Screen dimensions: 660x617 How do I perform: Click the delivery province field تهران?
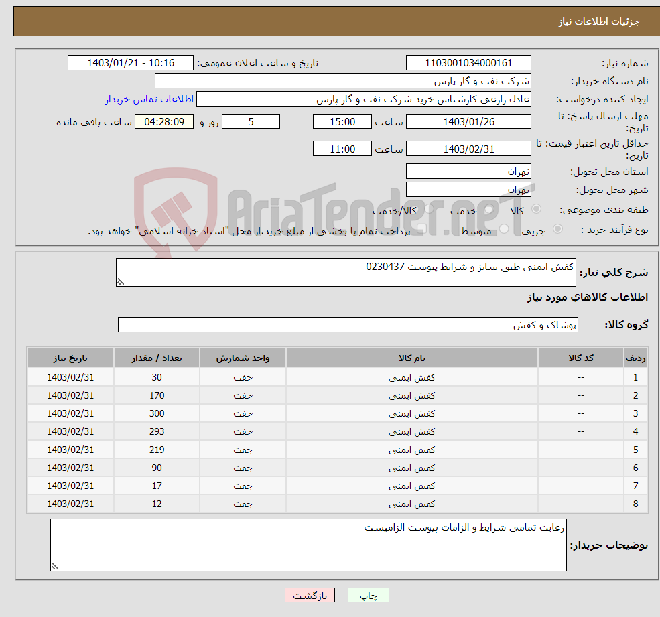coord(468,172)
